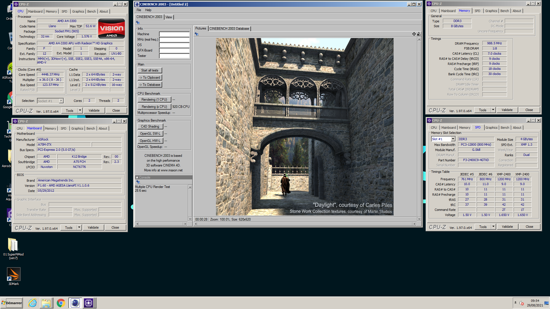Switch to CINEBENCH taskbar button
This screenshot has width=550, height=309.
coord(75,303)
